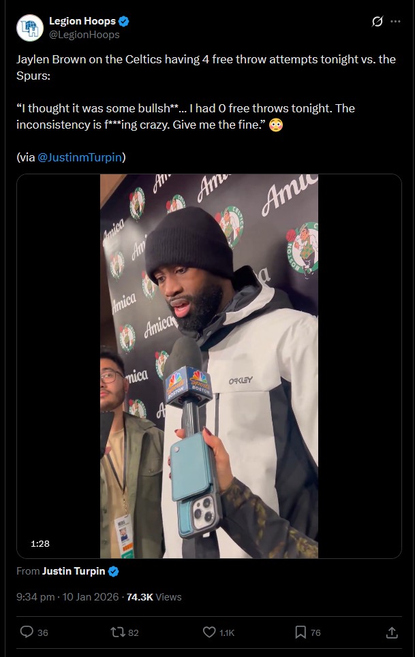Click the 1:28 video duration label
Viewport: 415px width, 657px height.
[40, 543]
